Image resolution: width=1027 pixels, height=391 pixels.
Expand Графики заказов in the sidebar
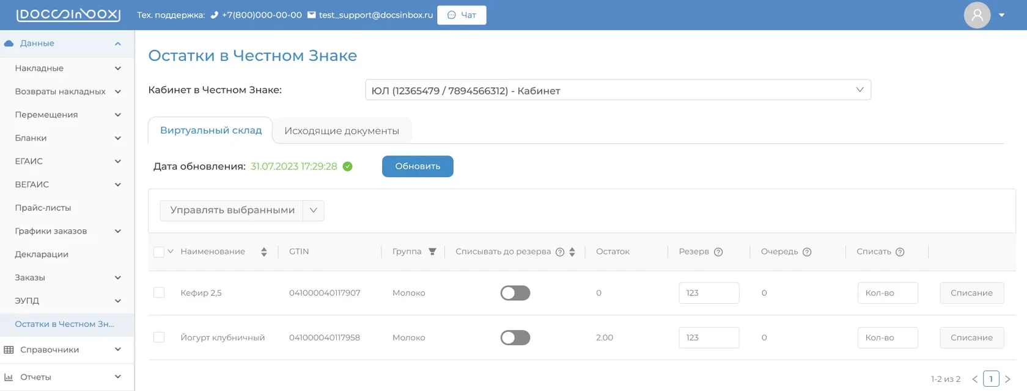point(118,231)
